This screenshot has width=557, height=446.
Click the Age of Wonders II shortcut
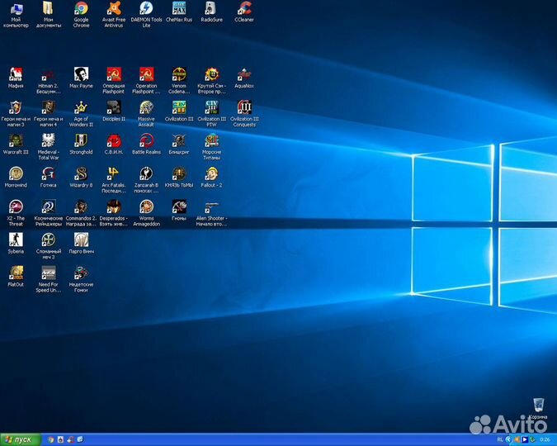[x=81, y=114]
